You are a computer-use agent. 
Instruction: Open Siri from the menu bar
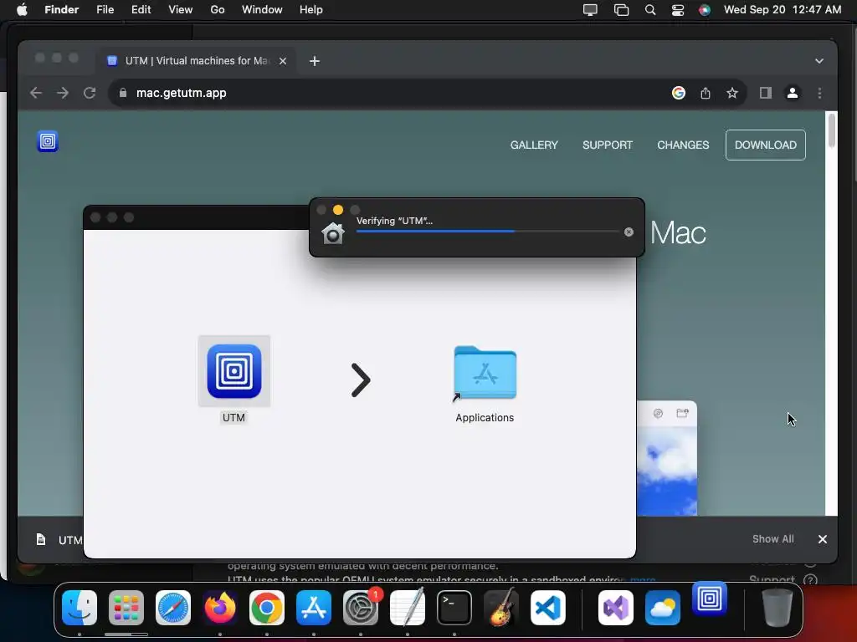705,10
